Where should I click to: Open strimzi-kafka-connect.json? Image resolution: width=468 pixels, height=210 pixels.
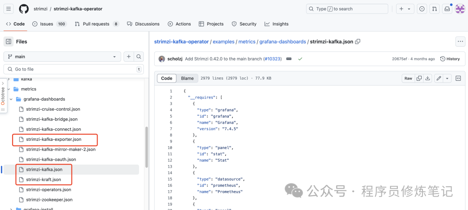(54, 129)
